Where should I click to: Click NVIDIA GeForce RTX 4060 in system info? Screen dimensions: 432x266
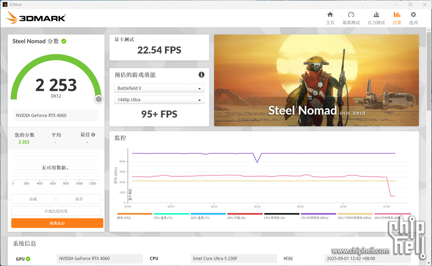click(100, 259)
